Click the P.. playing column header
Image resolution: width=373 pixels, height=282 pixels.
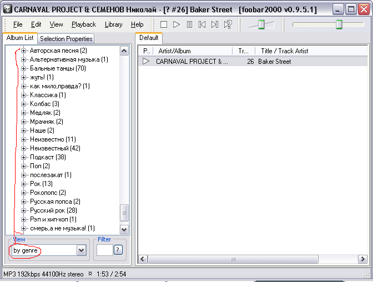(x=147, y=51)
